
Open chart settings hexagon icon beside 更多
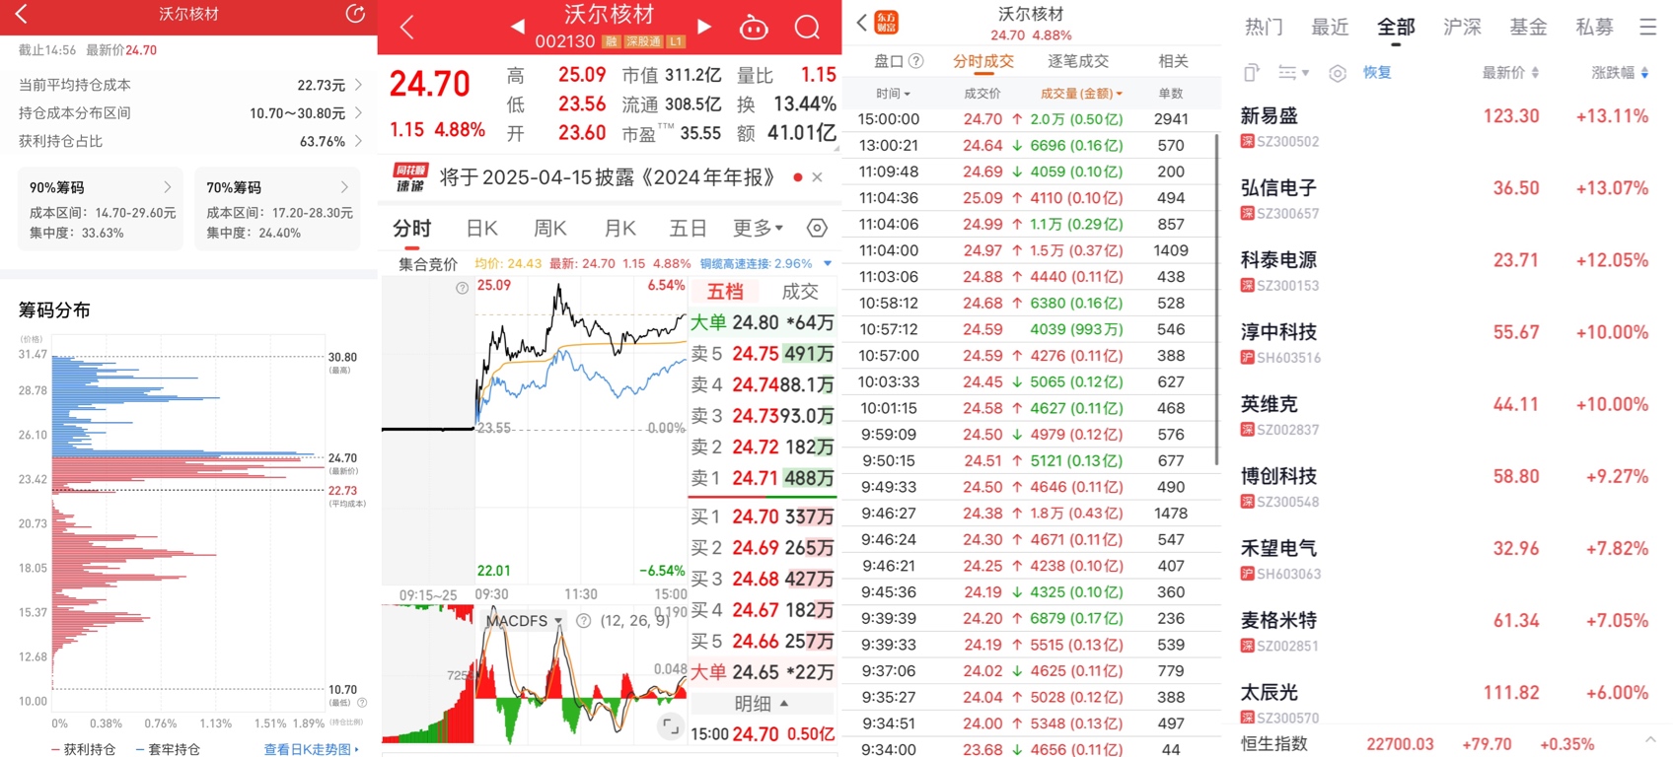pyautogui.click(x=817, y=229)
